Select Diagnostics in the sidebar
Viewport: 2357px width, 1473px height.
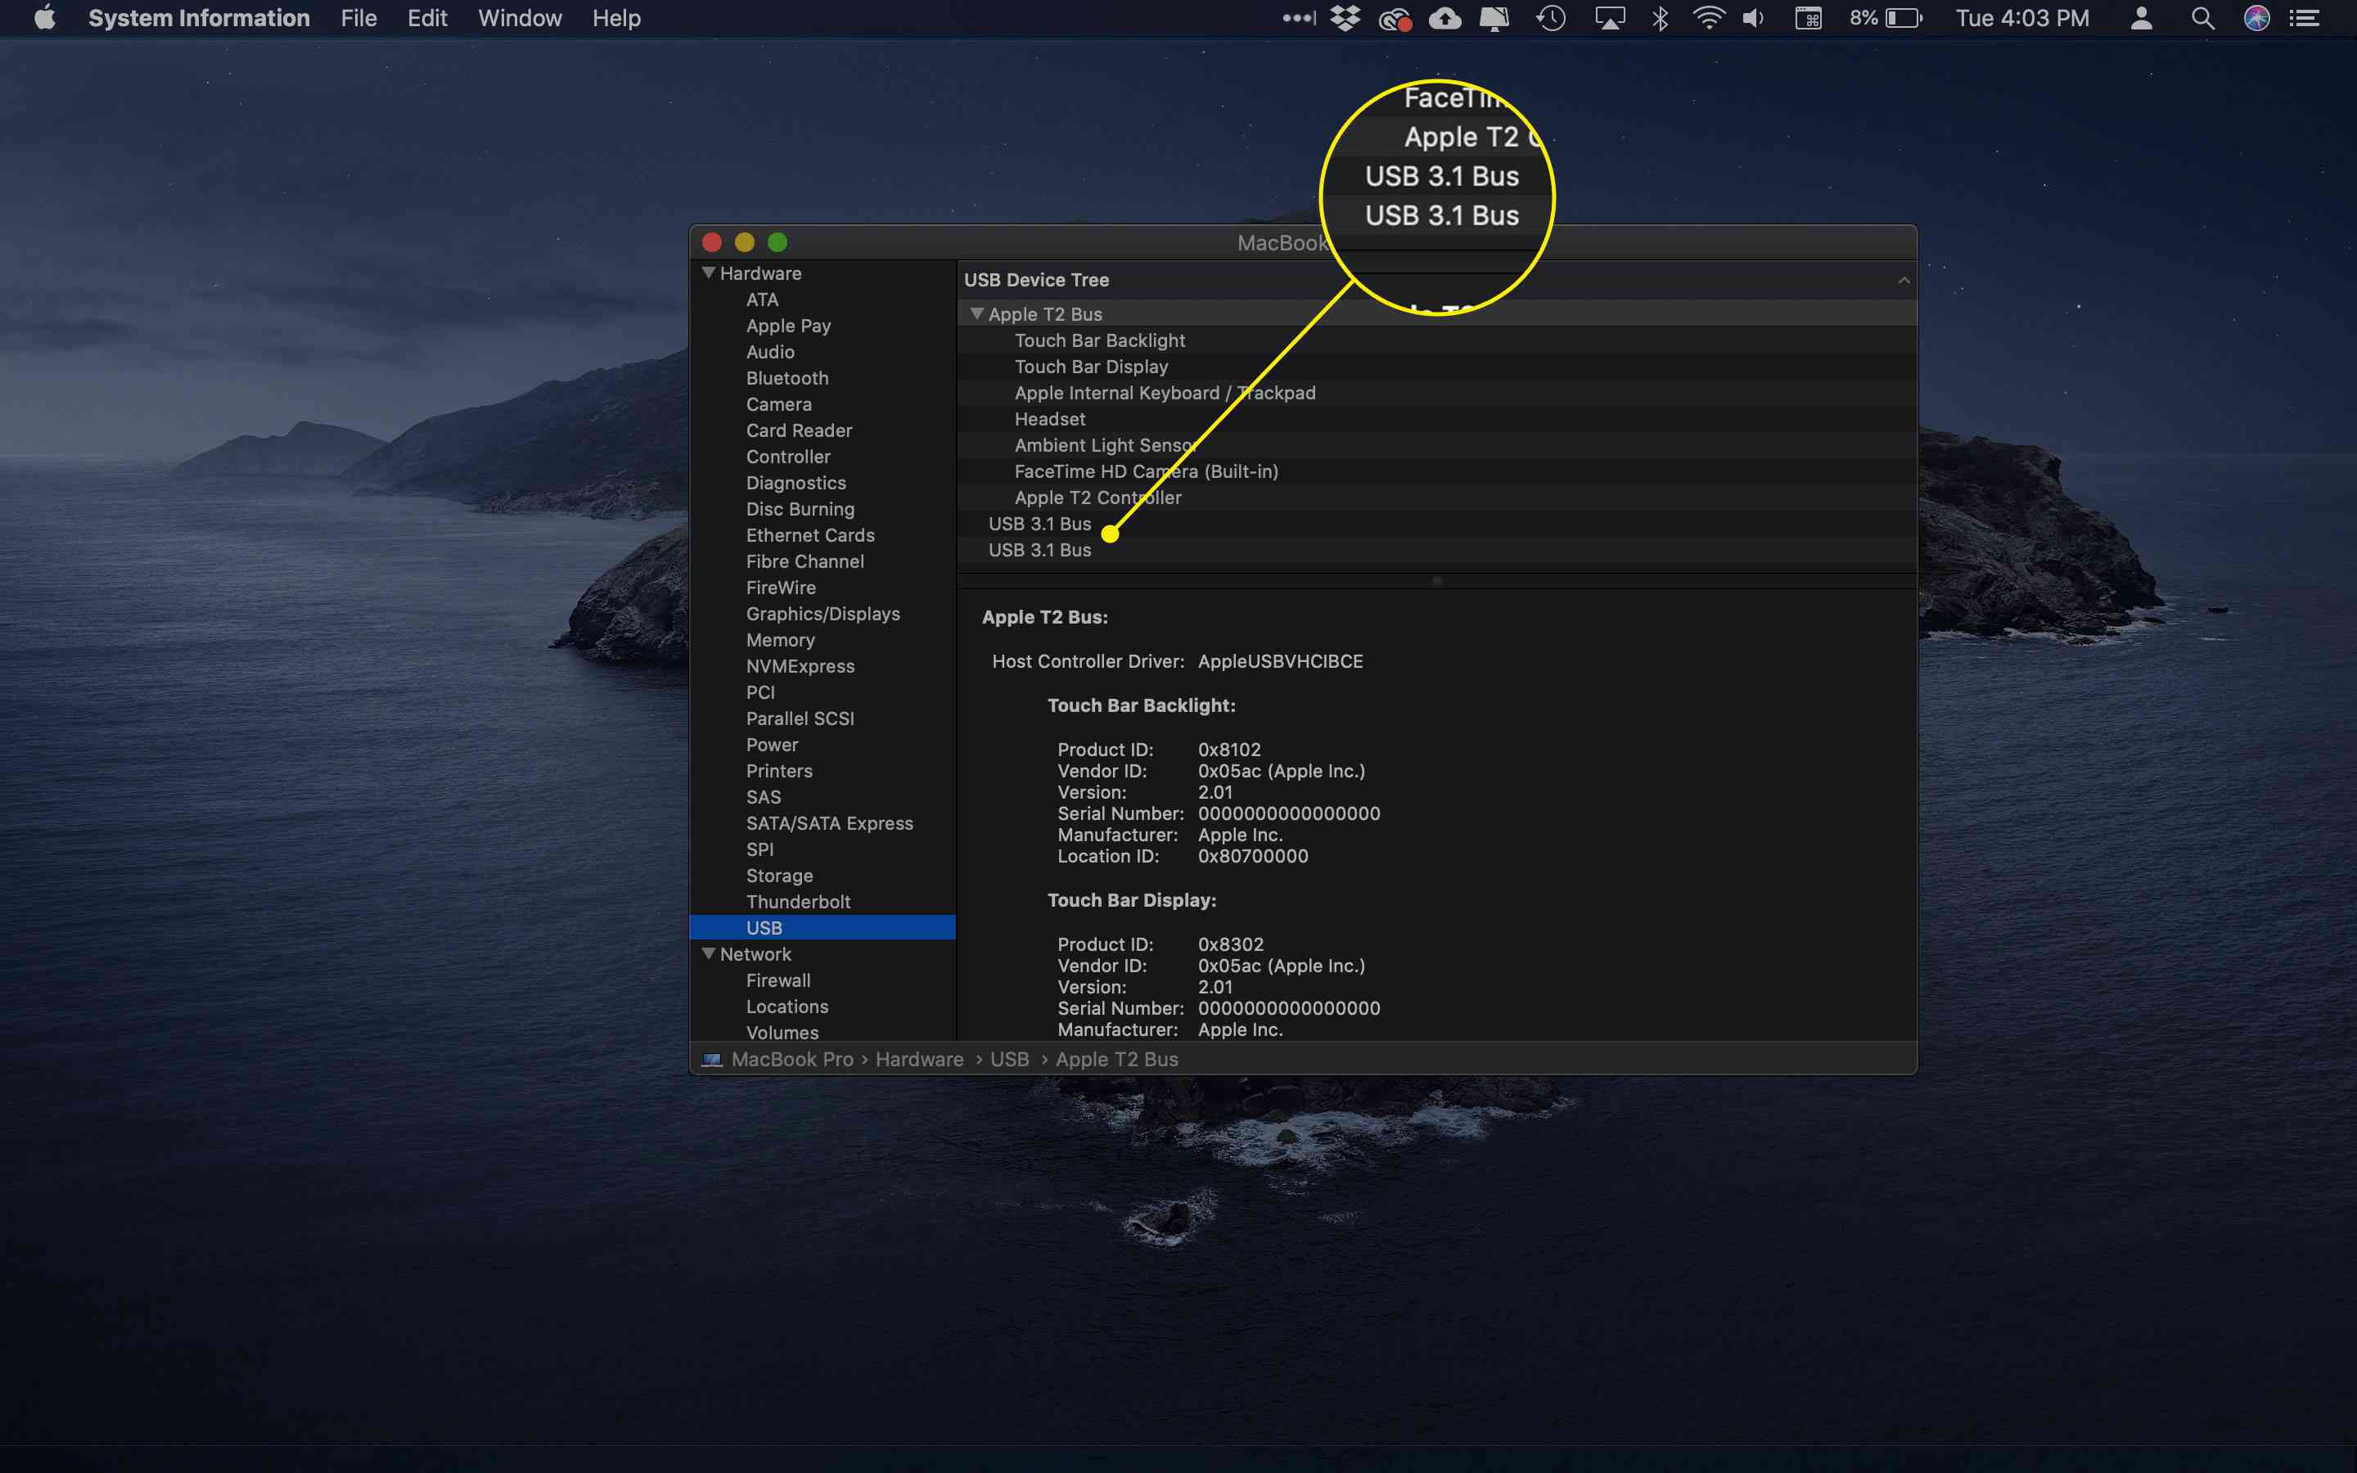pos(795,483)
